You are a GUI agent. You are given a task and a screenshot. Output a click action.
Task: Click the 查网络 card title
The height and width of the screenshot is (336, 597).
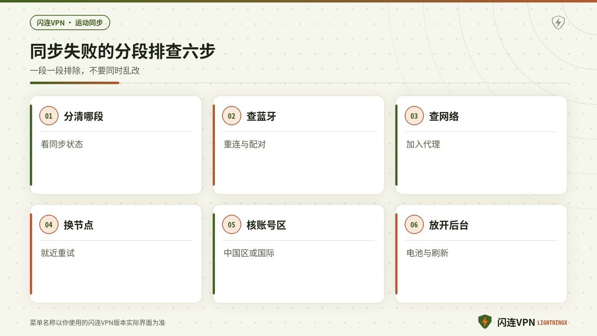(x=444, y=116)
